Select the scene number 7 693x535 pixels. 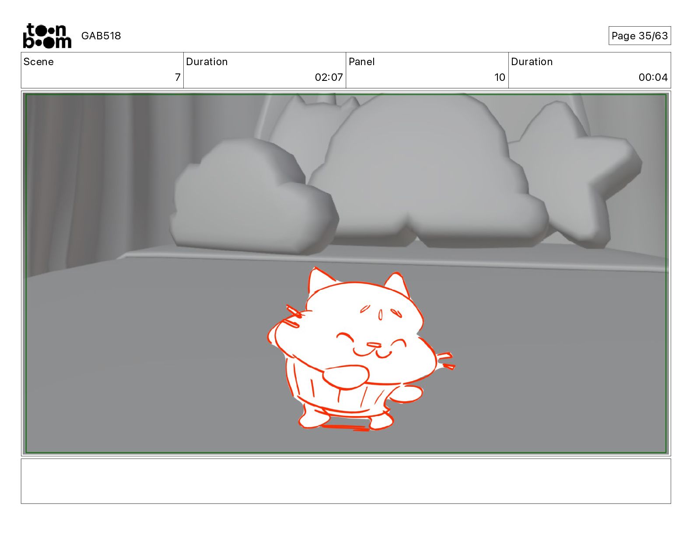[178, 77]
